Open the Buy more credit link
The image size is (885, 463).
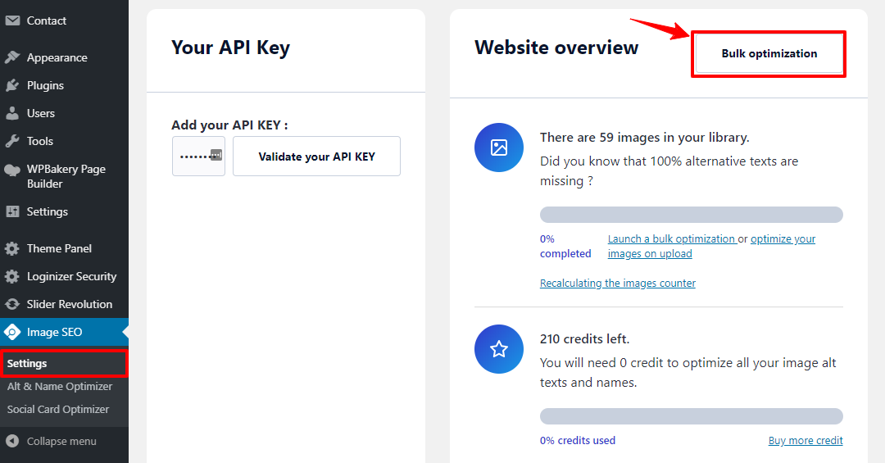pyautogui.click(x=806, y=440)
